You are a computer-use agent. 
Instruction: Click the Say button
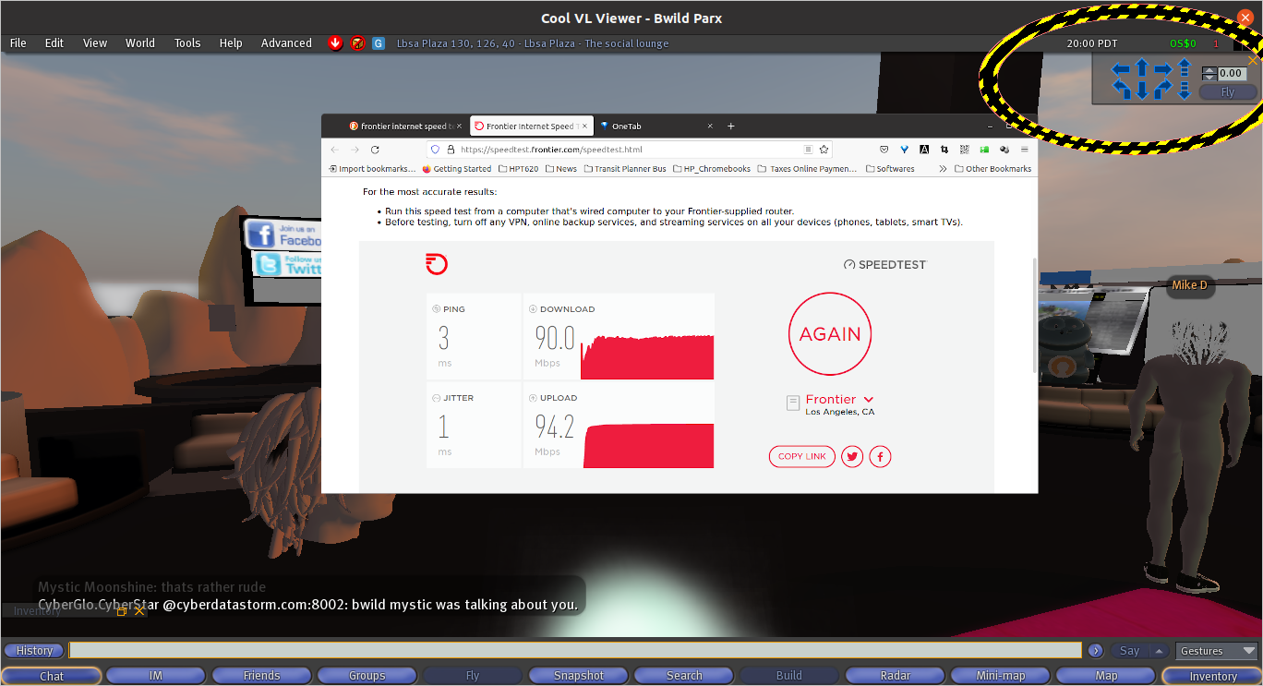[x=1129, y=651]
